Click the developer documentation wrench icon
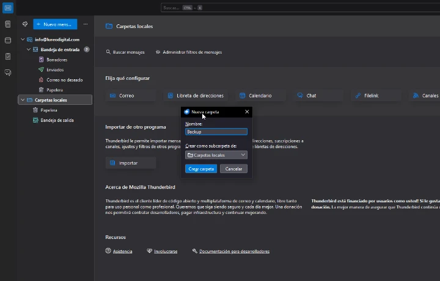440x281 pixels. pos(194,251)
